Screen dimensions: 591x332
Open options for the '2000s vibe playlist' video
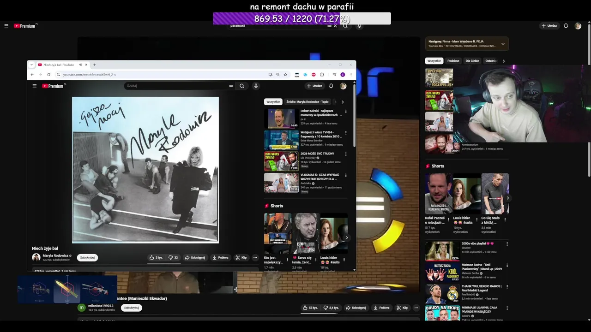507,244
